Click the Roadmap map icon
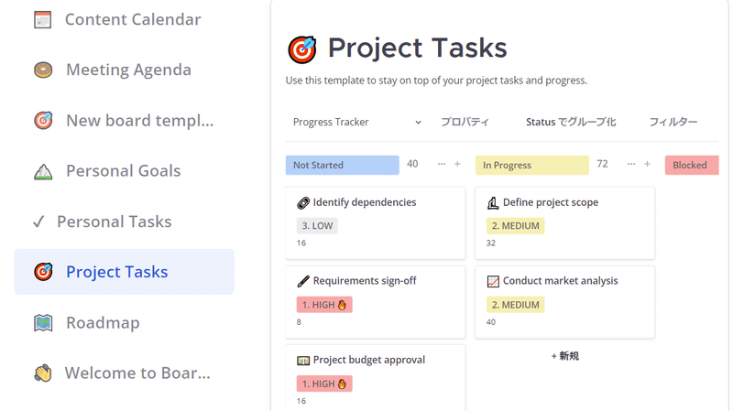733x411 pixels. pyautogui.click(x=43, y=323)
